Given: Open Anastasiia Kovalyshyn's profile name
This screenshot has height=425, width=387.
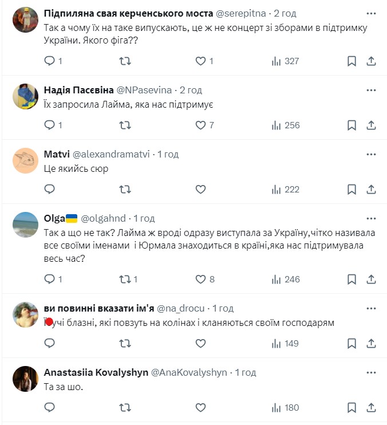Looking at the screenshot, I should click(x=95, y=372).
